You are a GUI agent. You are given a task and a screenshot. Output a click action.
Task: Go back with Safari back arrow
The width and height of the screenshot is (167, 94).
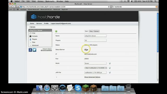point(11,7)
